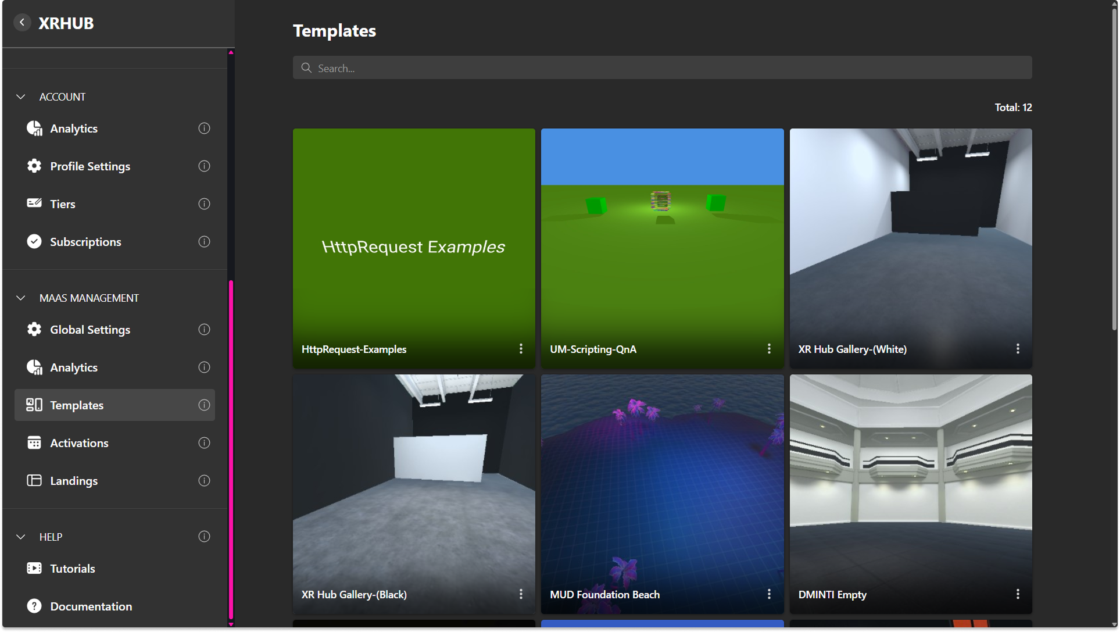Image resolution: width=1120 pixels, height=632 pixels.
Task: Open three-dot menu for XR Hub Gallery-(Black)
Action: [x=521, y=594]
